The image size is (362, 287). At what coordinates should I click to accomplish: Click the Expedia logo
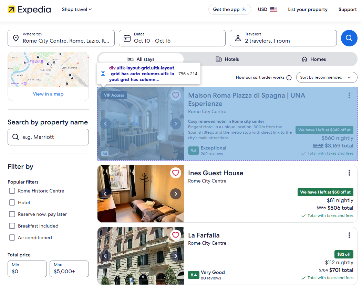point(29,10)
